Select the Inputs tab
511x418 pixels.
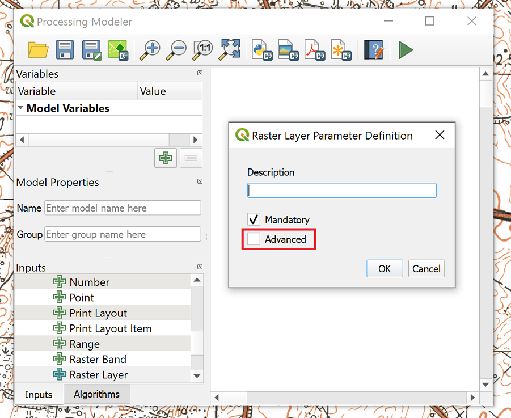click(39, 395)
